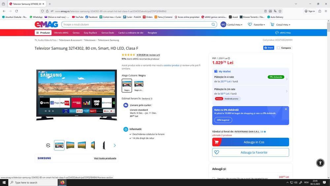The height and width of the screenshot is (186, 330).
Task: Open Ofertele eMAG menu item
Action: (x=61, y=33)
